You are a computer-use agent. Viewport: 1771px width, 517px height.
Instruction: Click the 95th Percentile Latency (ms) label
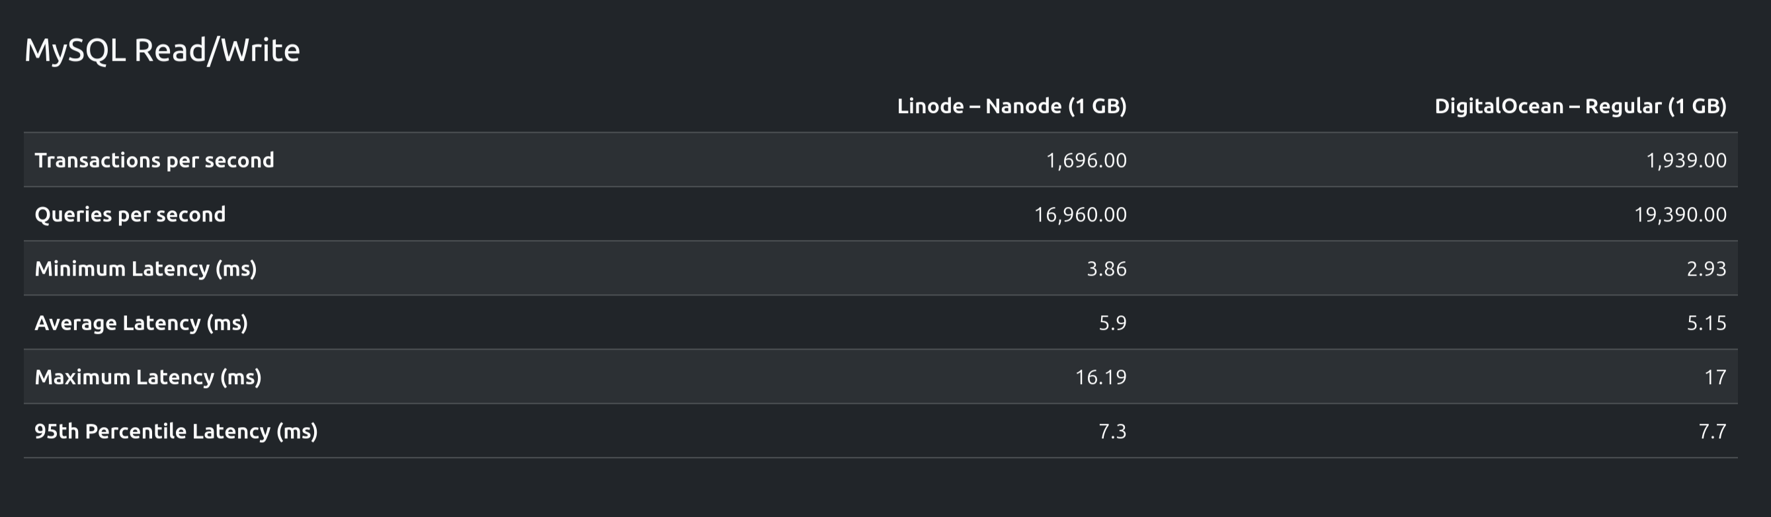[x=176, y=431]
